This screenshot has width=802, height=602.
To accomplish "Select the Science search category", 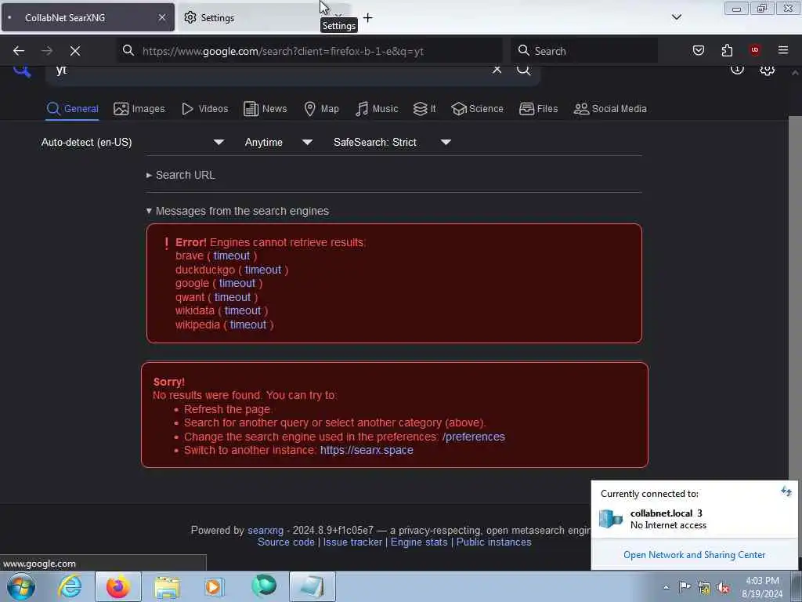I will pos(477,108).
